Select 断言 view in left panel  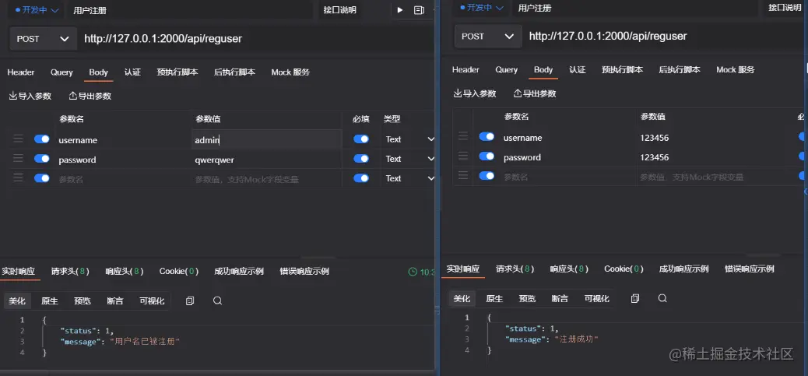(x=115, y=300)
